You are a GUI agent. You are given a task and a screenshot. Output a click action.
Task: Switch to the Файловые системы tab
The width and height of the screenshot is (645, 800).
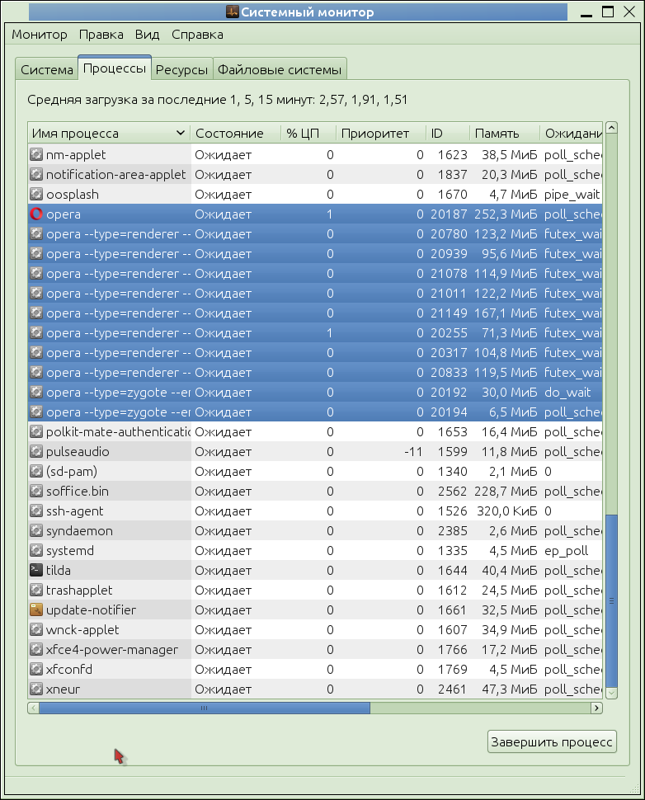pyautogui.click(x=280, y=70)
